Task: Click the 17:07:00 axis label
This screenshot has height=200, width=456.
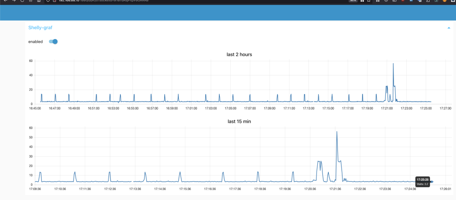Action: 250,108
